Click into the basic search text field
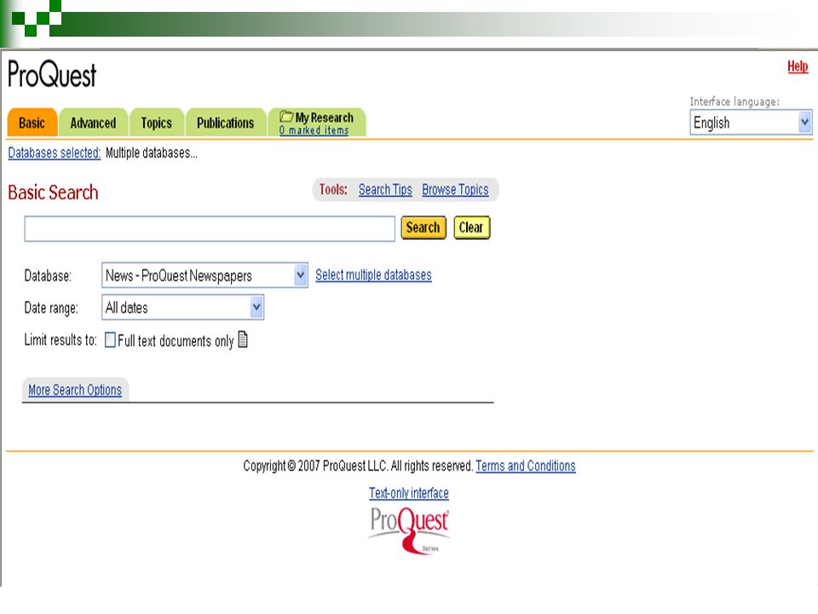Viewport: 818px width, 614px height. [210, 229]
